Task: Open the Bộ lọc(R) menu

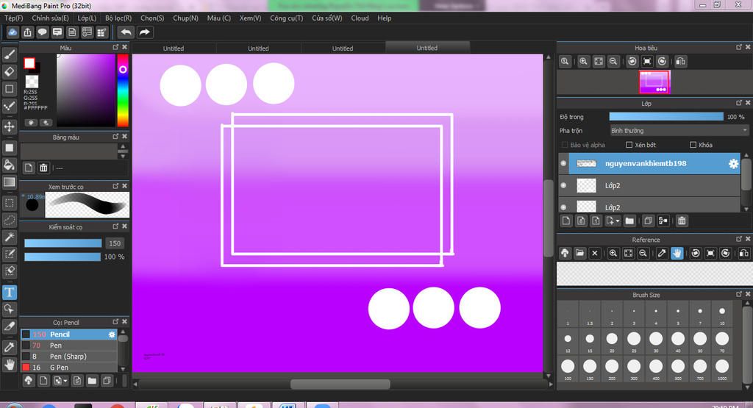Action: click(x=118, y=18)
